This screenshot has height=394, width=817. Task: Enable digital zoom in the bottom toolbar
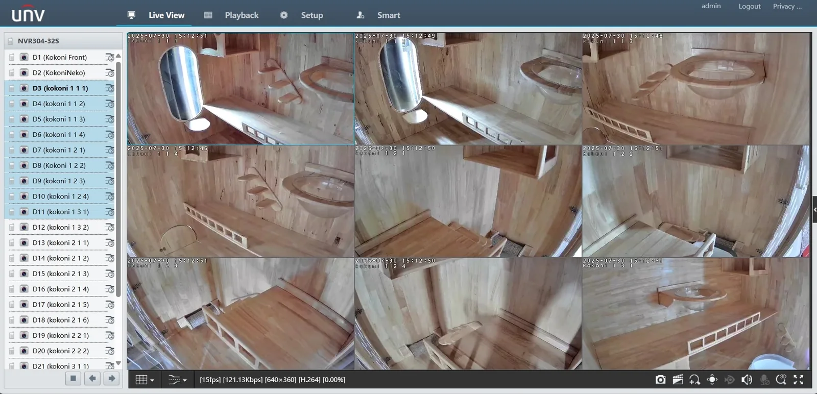click(x=694, y=380)
